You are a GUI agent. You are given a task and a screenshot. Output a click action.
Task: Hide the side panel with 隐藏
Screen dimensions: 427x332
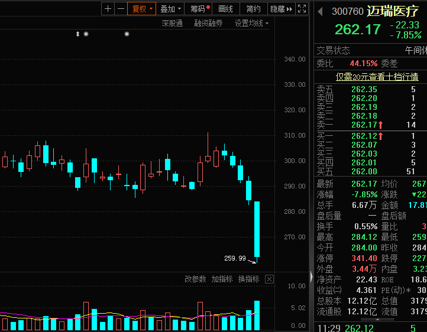tap(281, 9)
